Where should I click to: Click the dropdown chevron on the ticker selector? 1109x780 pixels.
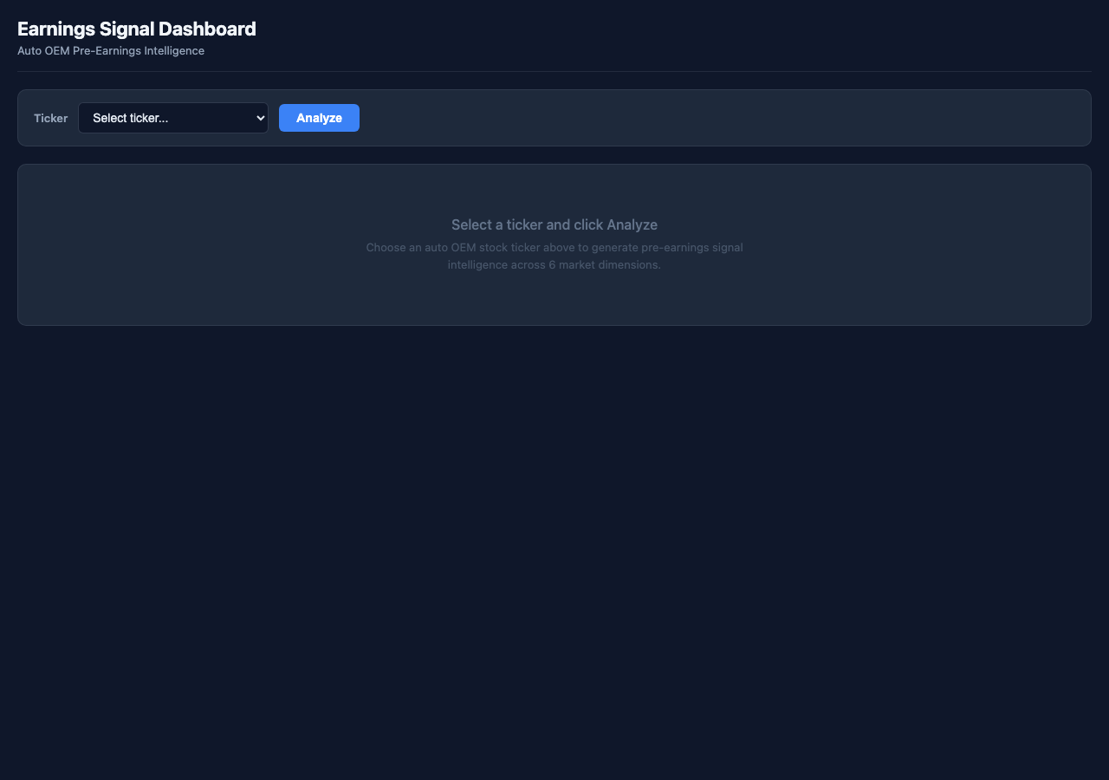[259, 117]
